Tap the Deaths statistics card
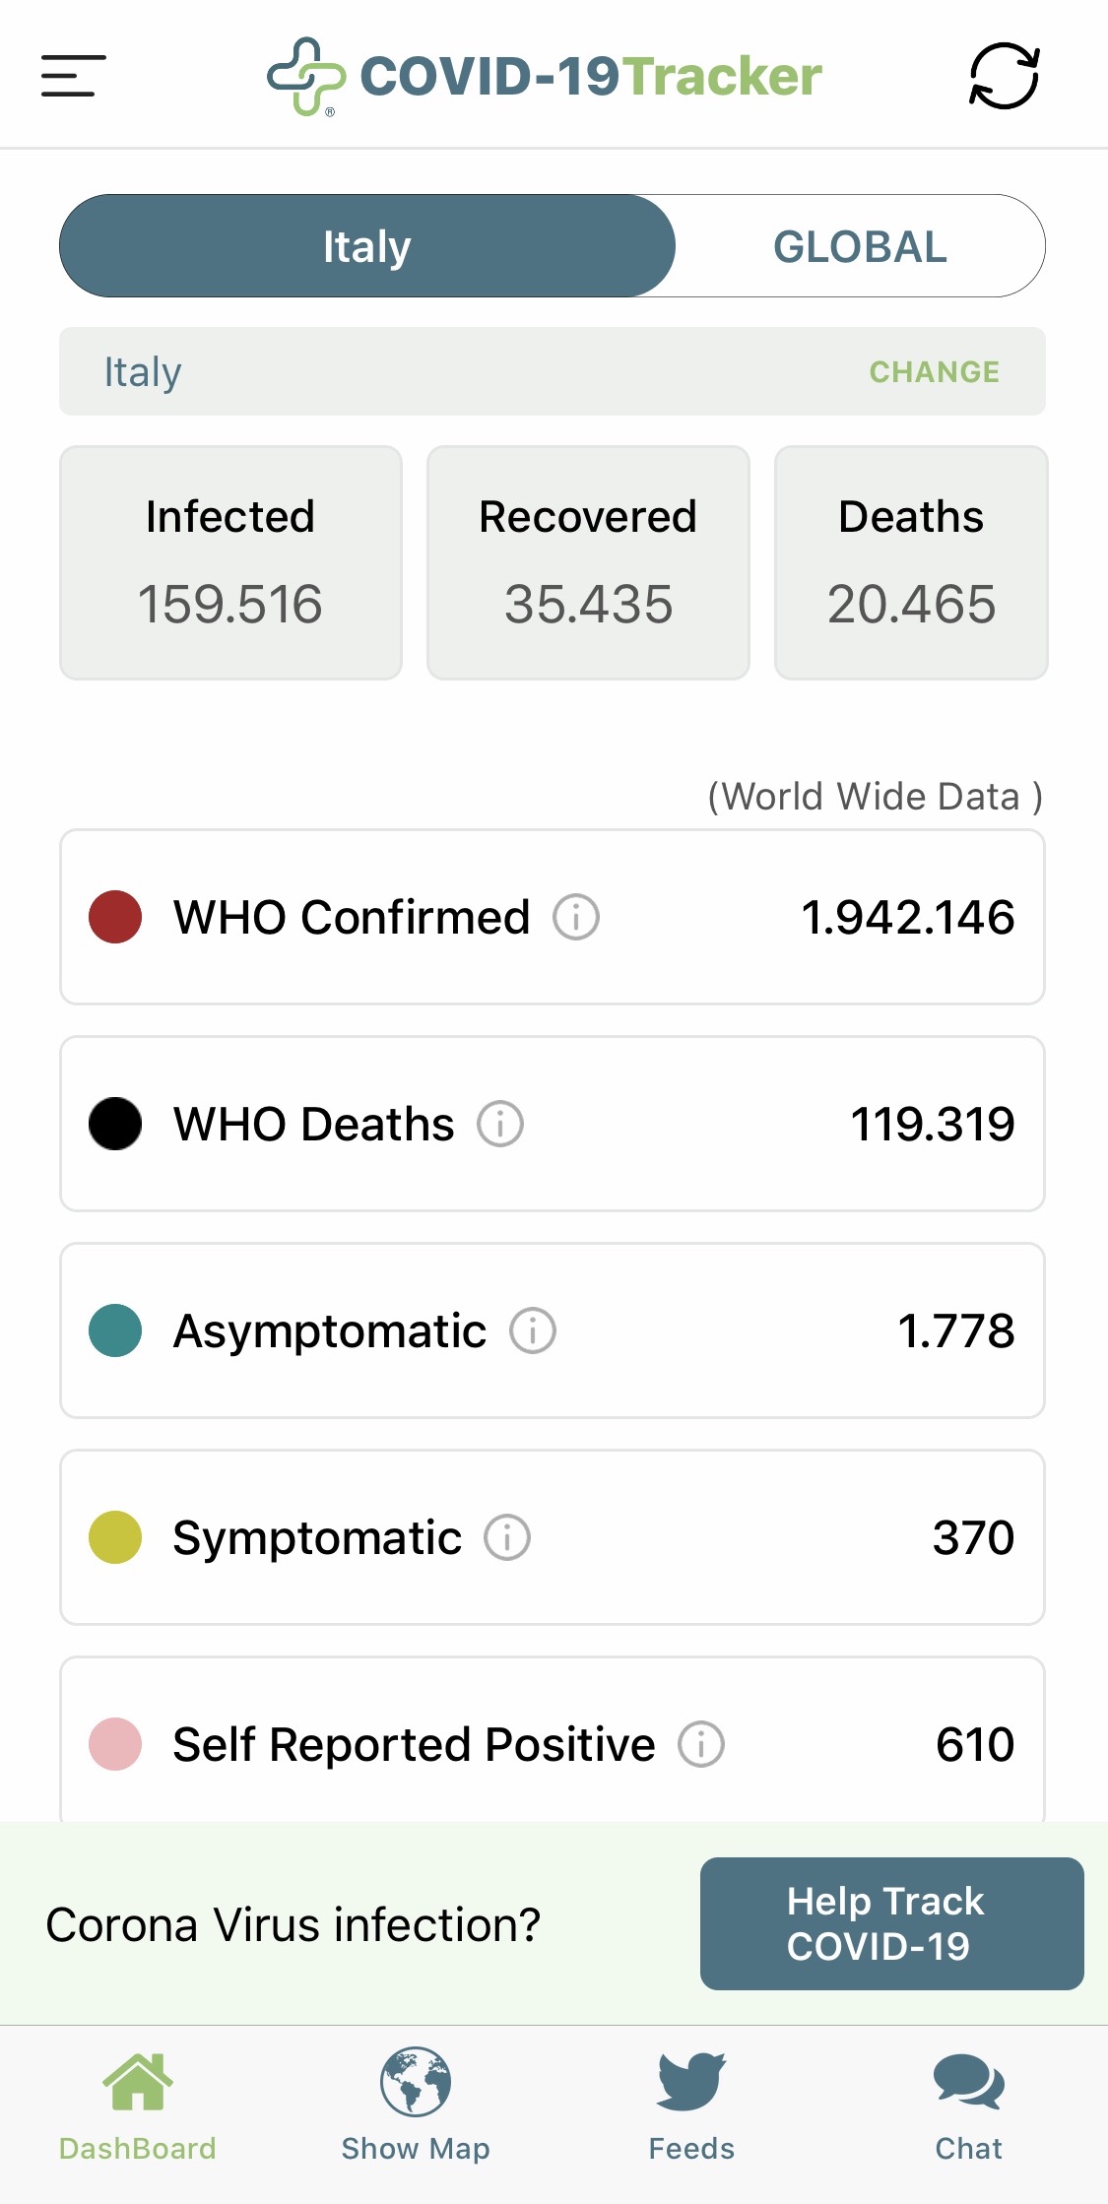Image resolution: width=1108 pixels, height=2204 pixels. [911, 562]
